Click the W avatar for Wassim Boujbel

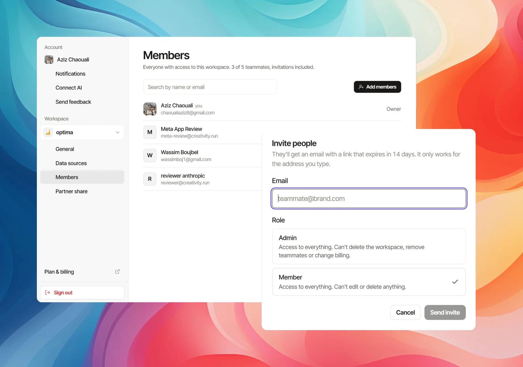tap(150, 155)
